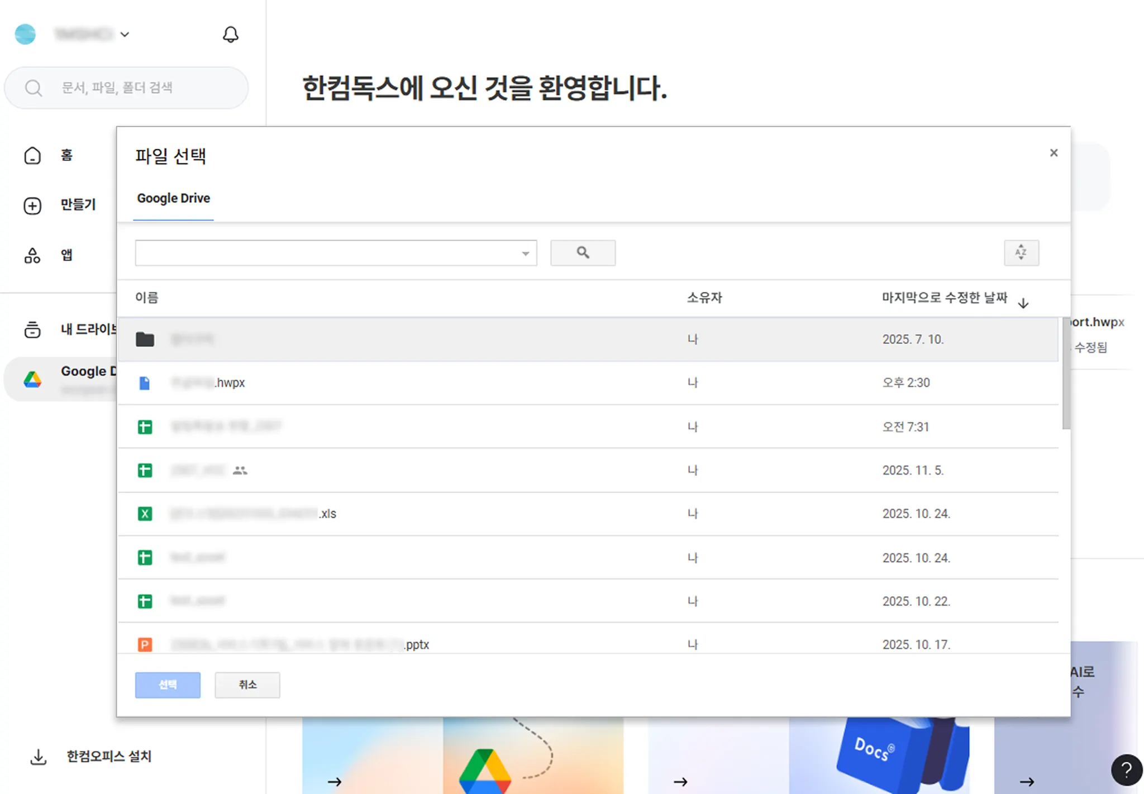The height and width of the screenshot is (794, 1144).
Task: Toggle sort arrow on last modified column
Action: click(x=1023, y=303)
